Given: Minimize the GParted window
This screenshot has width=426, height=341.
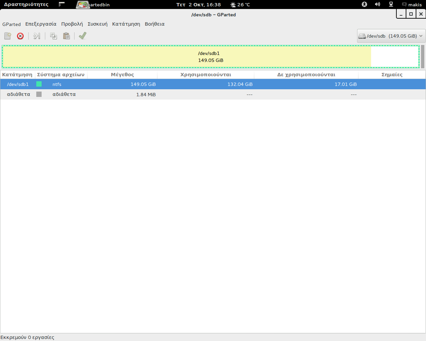Looking at the screenshot, I should pos(401,14).
